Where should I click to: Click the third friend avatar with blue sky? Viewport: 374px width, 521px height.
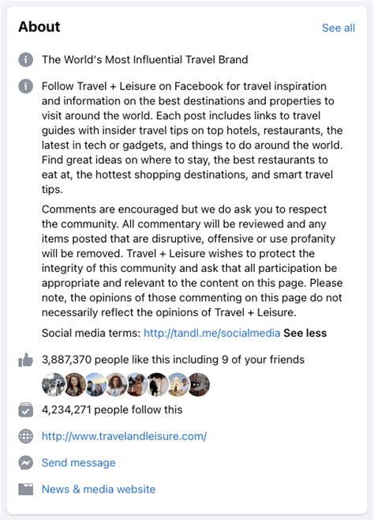point(95,384)
